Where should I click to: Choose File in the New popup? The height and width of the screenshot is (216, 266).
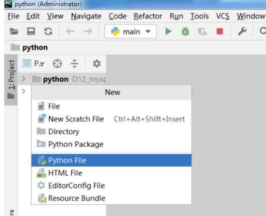[x=111, y=106]
